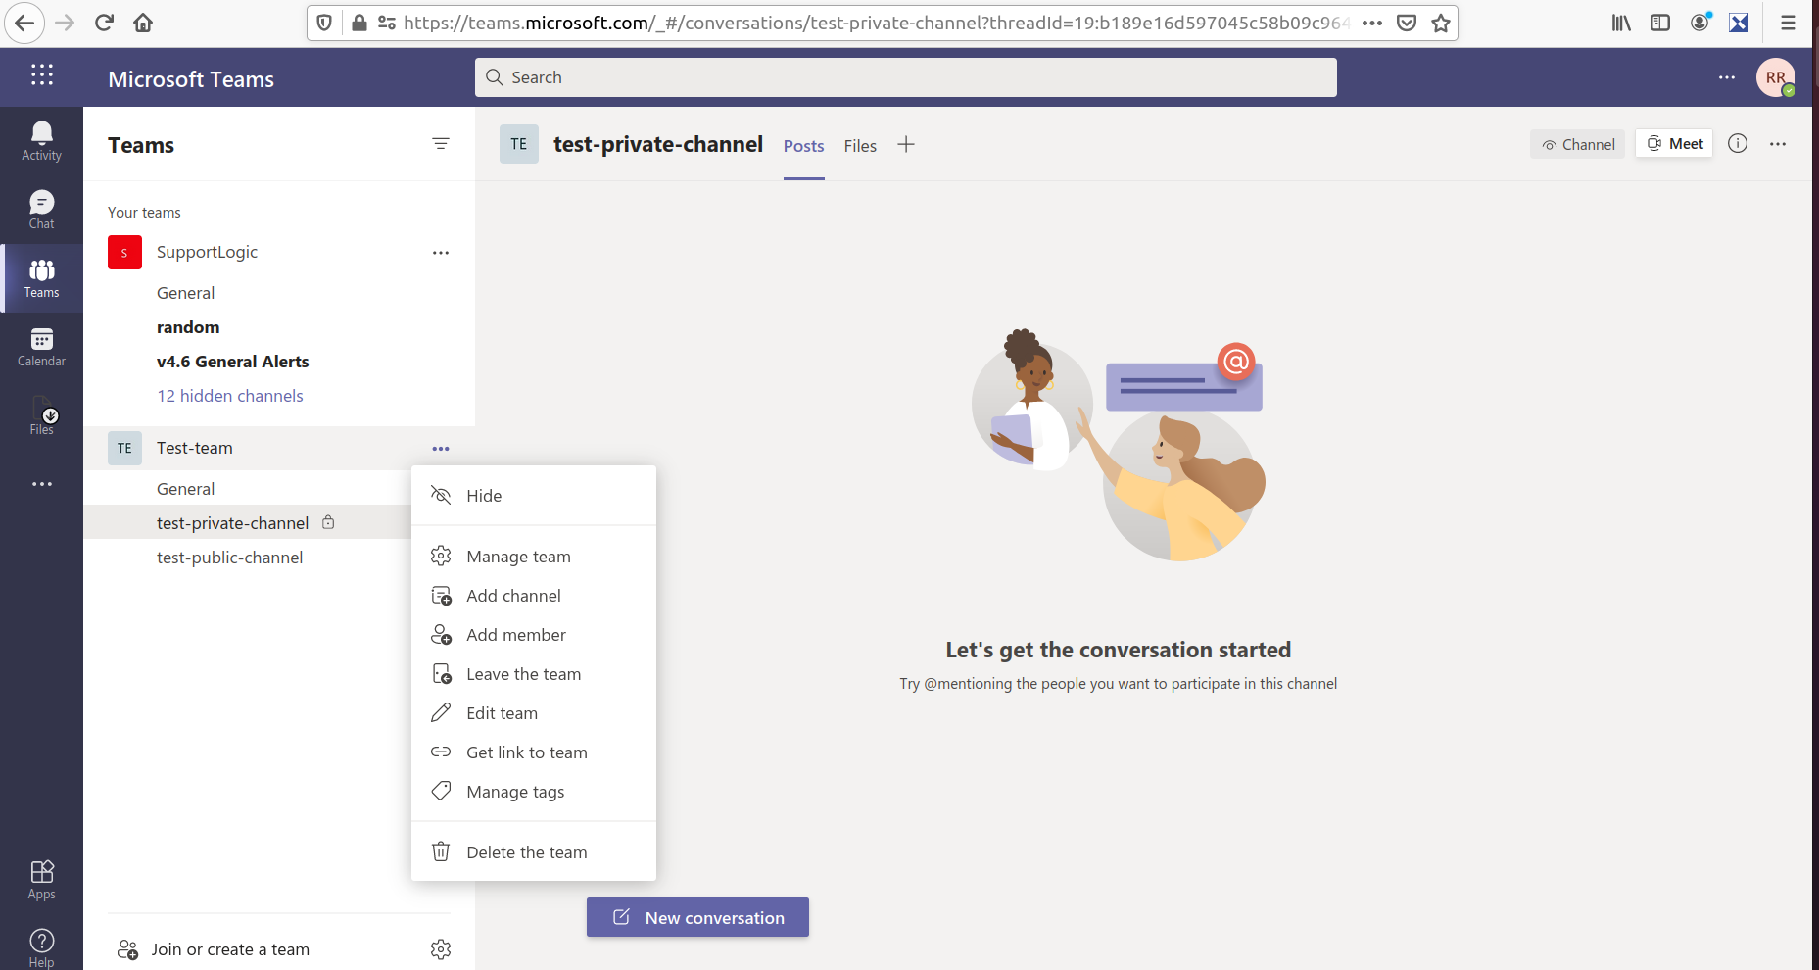1819x970 pixels.
Task: Open RR profile avatar menu
Action: coord(1776,77)
